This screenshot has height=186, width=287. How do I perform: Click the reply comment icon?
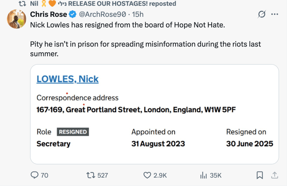coord(34,175)
